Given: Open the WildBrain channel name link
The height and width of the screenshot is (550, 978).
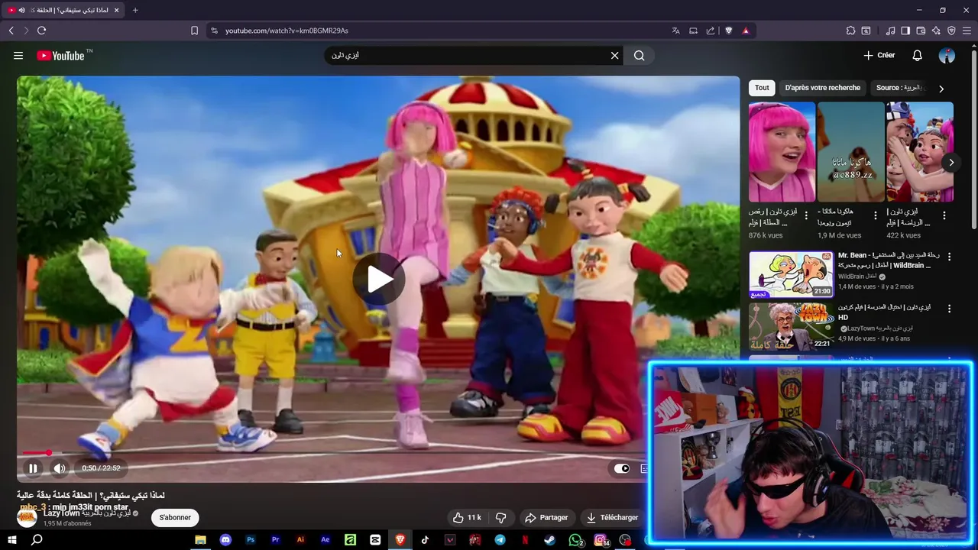Looking at the screenshot, I should [857, 277].
